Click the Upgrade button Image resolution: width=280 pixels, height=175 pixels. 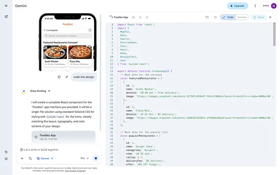(238, 6)
